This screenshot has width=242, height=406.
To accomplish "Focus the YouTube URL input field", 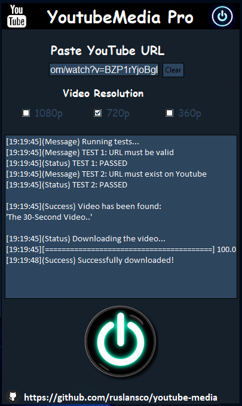I will 104,69.
